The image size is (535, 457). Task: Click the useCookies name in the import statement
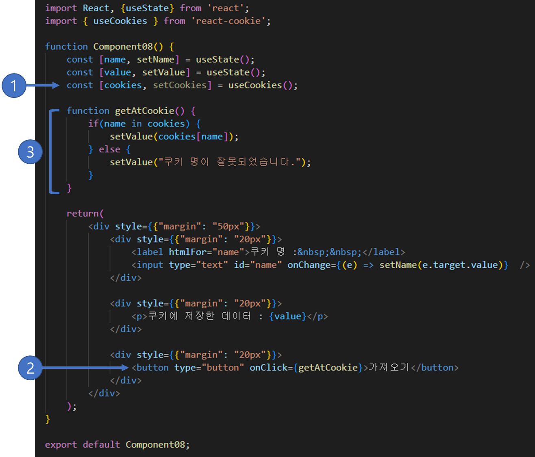click(120, 21)
